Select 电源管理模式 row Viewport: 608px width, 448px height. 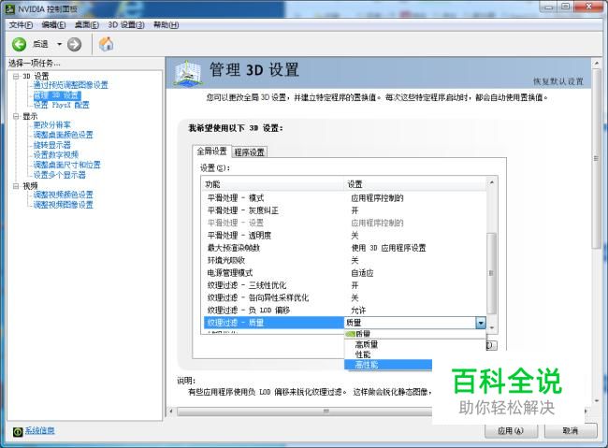(345, 273)
